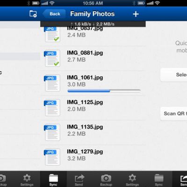The image size is (187, 187).
Task: Go back from Family Photos
Action: click(54, 14)
